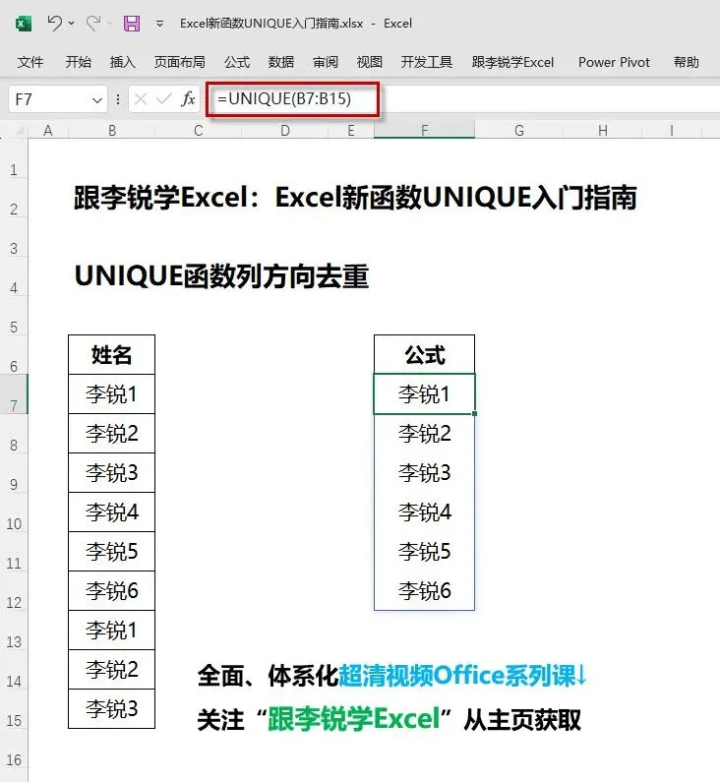Click cell B9 containing 李锐3
This screenshot has height=782, width=720.
click(x=112, y=473)
